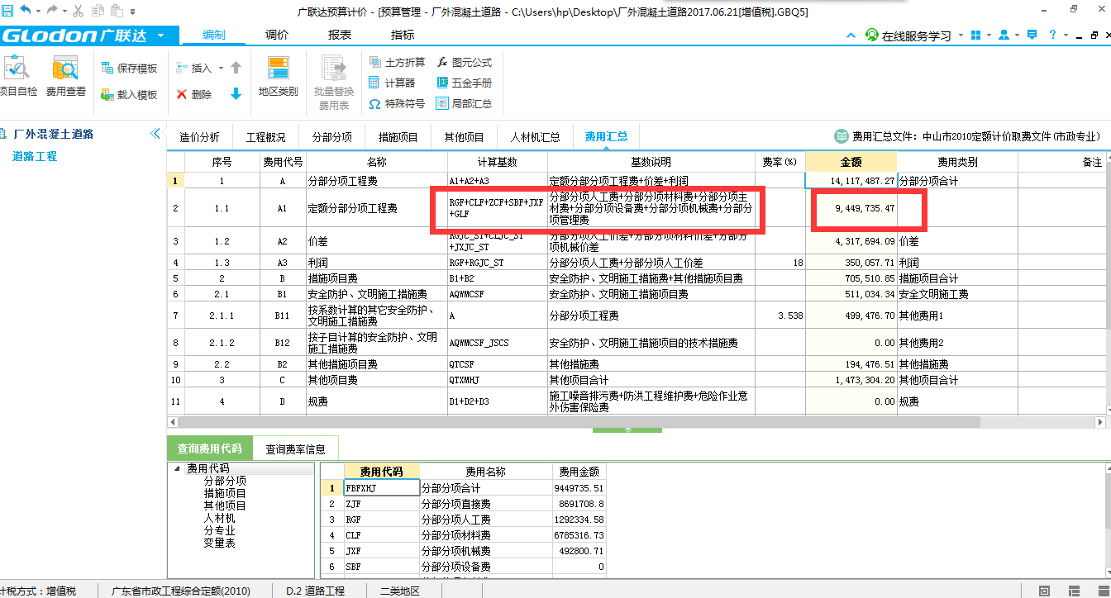Click the cut scissors icon
This screenshot has height=598, width=1111.
coord(78,11)
